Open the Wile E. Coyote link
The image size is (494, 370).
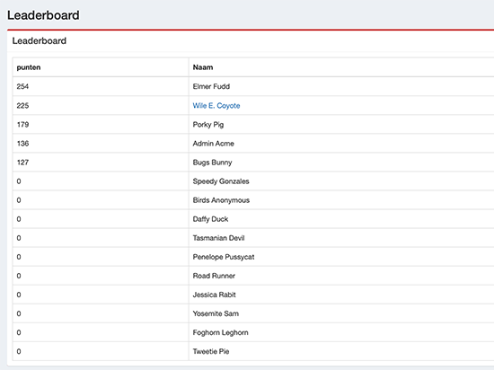point(216,105)
